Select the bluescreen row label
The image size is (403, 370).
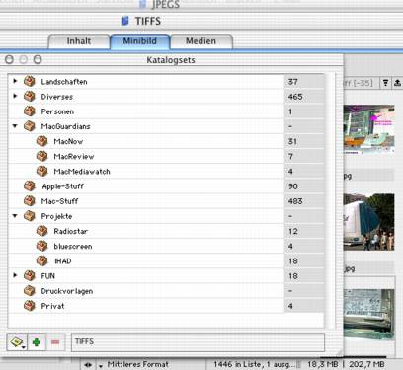[x=73, y=247]
